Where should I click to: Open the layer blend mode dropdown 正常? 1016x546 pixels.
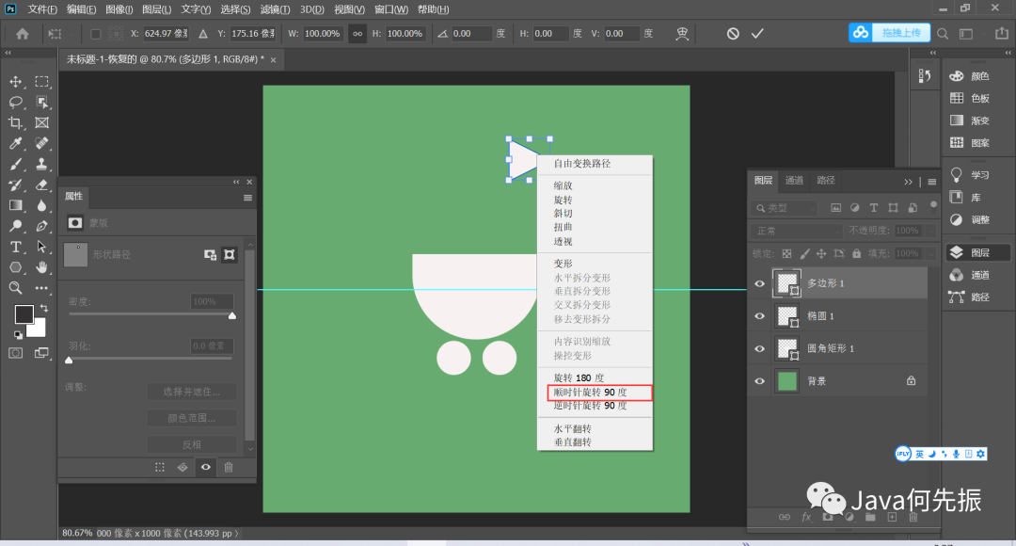[x=797, y=231]
